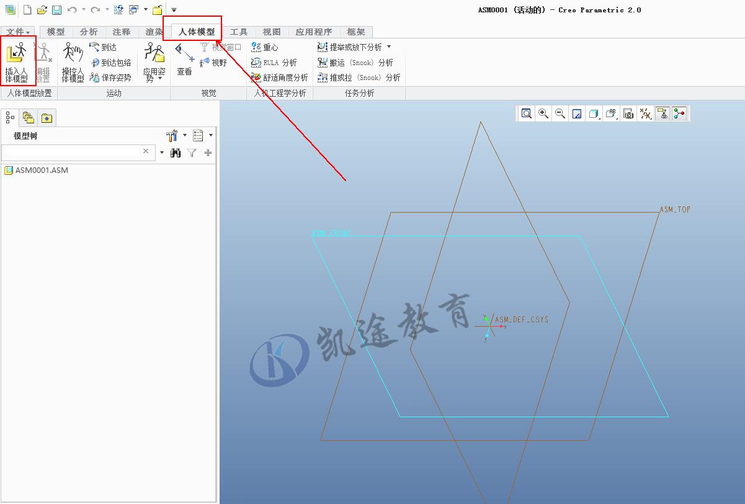The image size is (745, 504).
Task: Toggle the model tree visibility icon
Action: coord(9,117)
